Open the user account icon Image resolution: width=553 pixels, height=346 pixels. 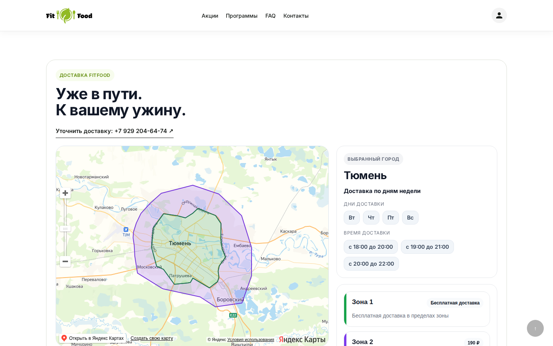499,15
